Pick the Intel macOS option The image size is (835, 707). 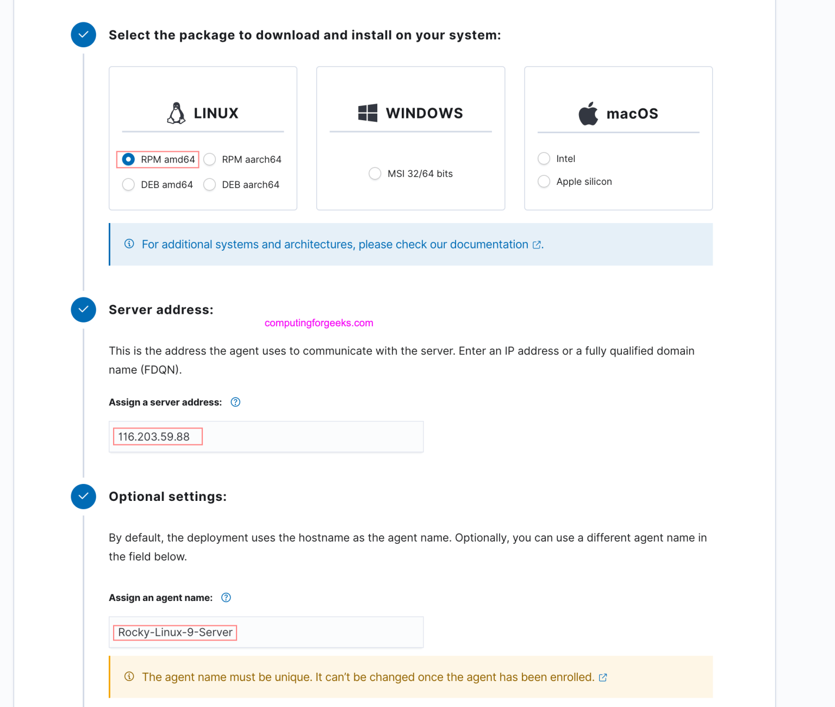[x=544, y=159]
